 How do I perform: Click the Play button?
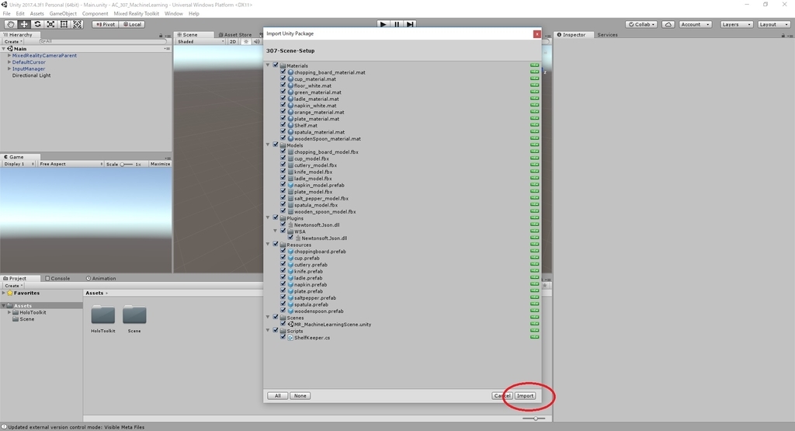click(x=384, y=24)
